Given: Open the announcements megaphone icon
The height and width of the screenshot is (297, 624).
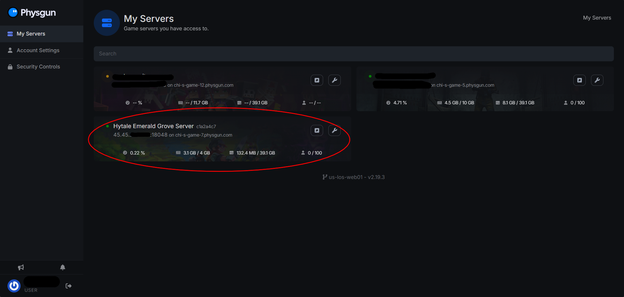Looking at the screenshot, I should tap(21, 267).
